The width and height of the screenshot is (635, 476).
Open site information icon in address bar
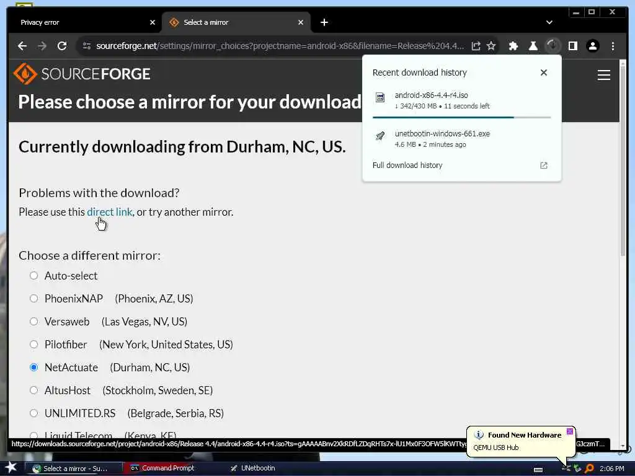pos(87,46)
